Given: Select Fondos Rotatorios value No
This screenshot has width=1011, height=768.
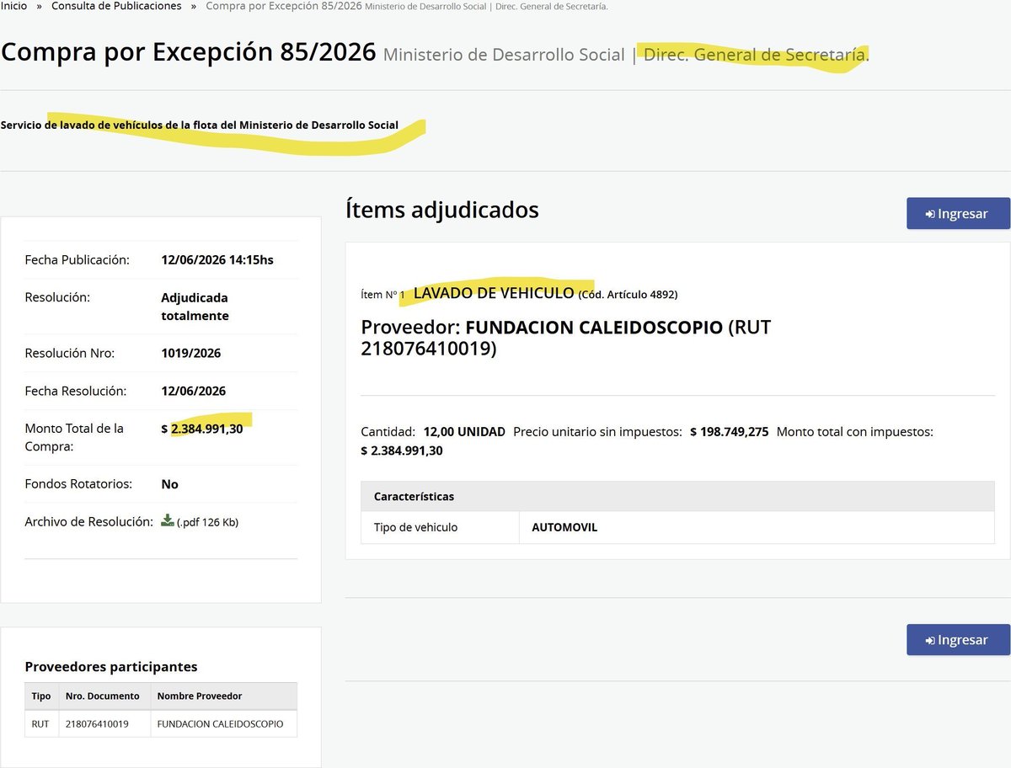Looking at the screenshot, I should [x=170, y=484].
